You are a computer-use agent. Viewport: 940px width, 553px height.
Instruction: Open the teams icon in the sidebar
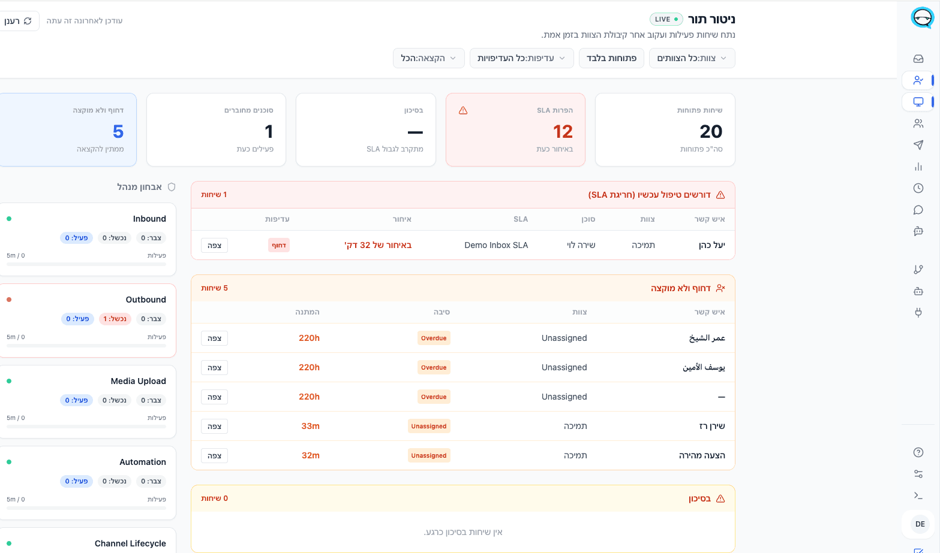point(918,123)
